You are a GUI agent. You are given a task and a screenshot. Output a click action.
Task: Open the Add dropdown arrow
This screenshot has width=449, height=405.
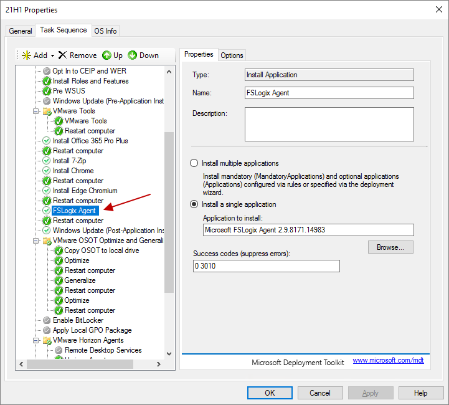pyautogui.click(x=53, y=55)
